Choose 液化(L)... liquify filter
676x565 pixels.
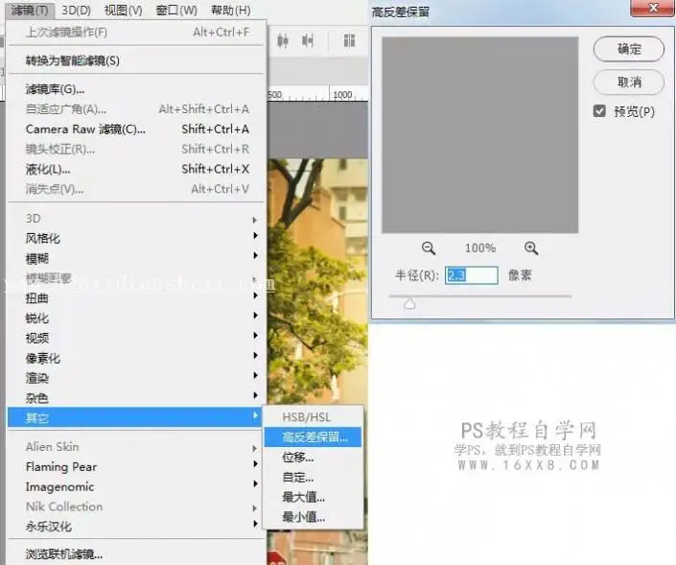click(x=136, y=169)
